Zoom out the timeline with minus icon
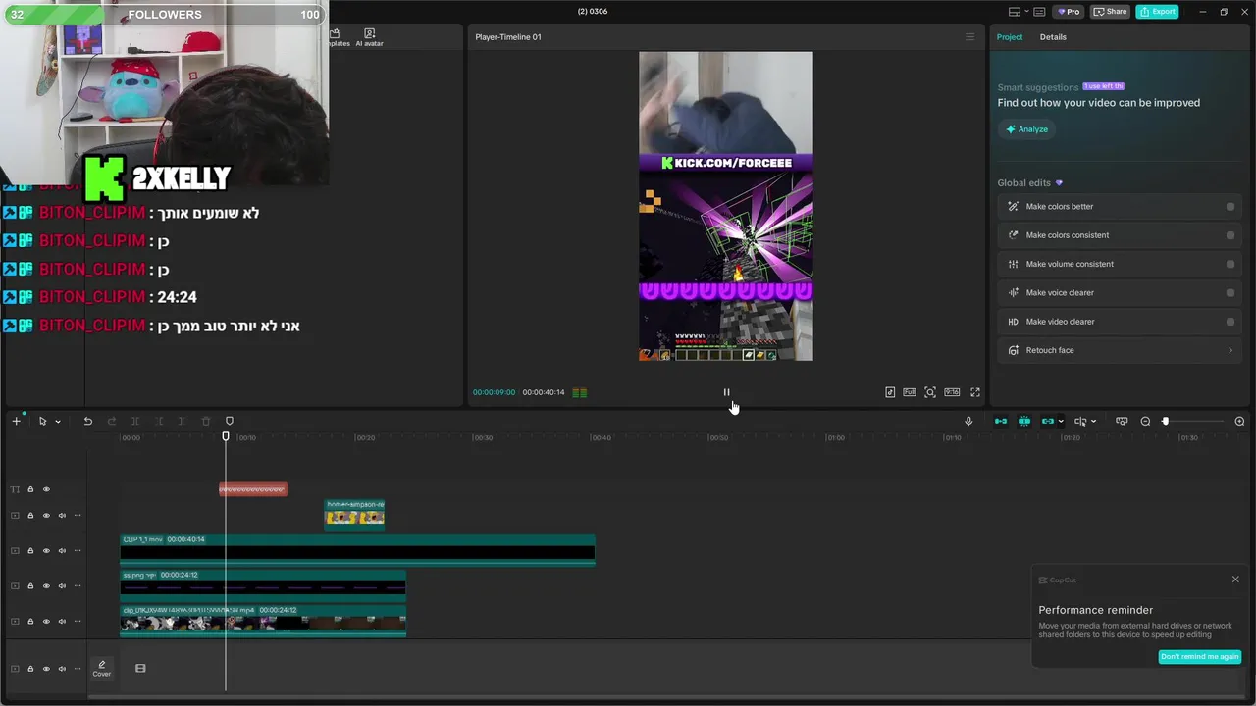 point(1145,421)
